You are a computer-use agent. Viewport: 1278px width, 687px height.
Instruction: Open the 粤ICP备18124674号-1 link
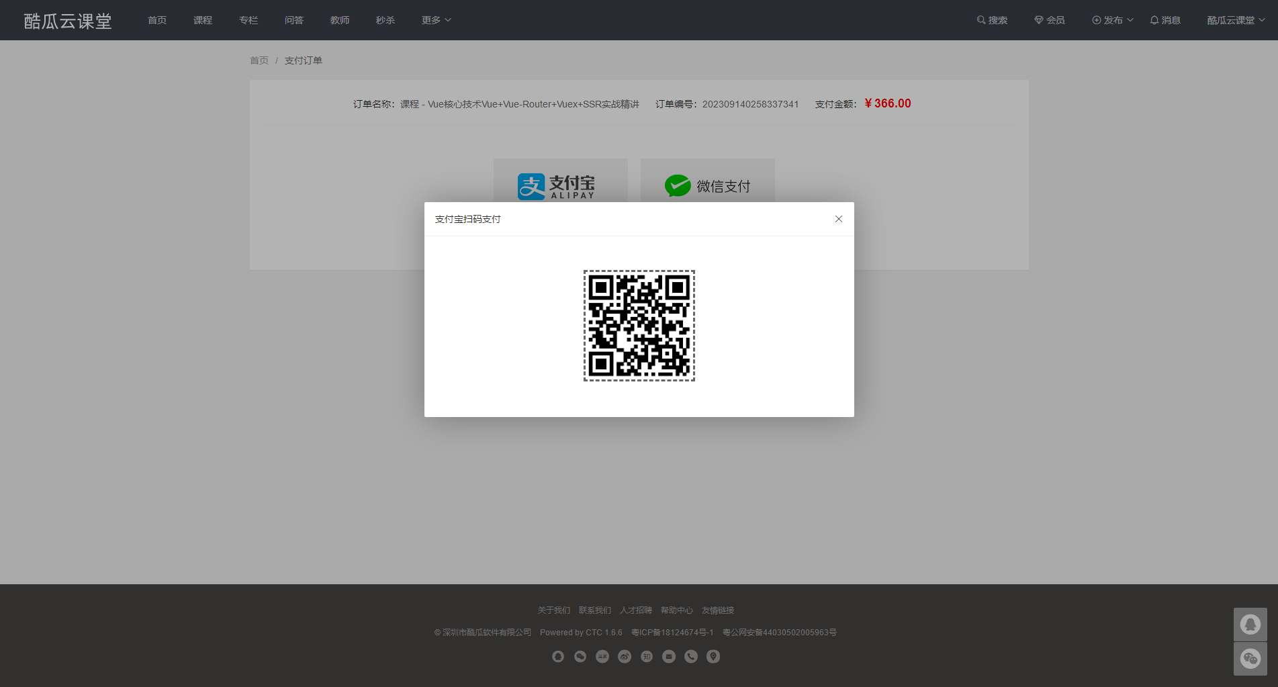point(672,633)
